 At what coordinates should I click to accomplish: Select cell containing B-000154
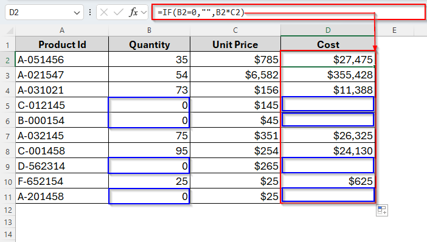[62, 120]
